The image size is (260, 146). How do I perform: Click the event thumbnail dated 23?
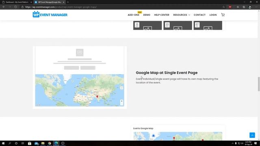[x=178, y=25]
